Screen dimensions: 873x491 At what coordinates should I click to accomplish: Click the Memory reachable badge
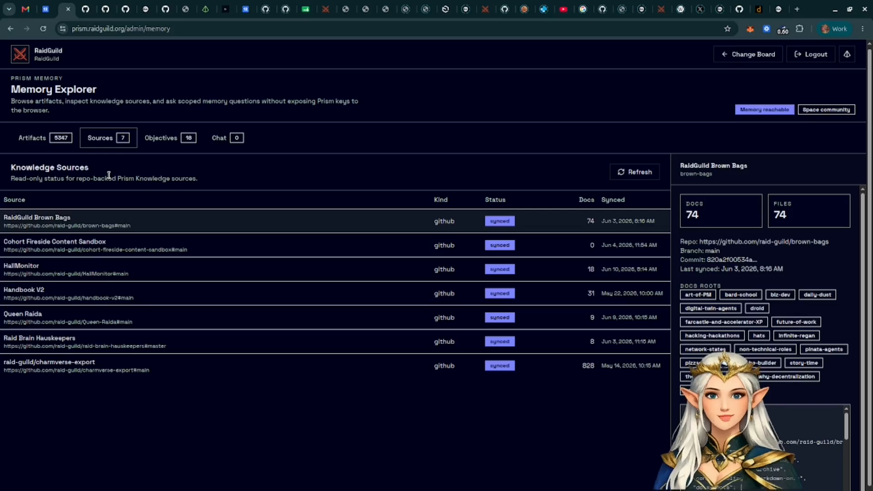[x=764, y=110]
